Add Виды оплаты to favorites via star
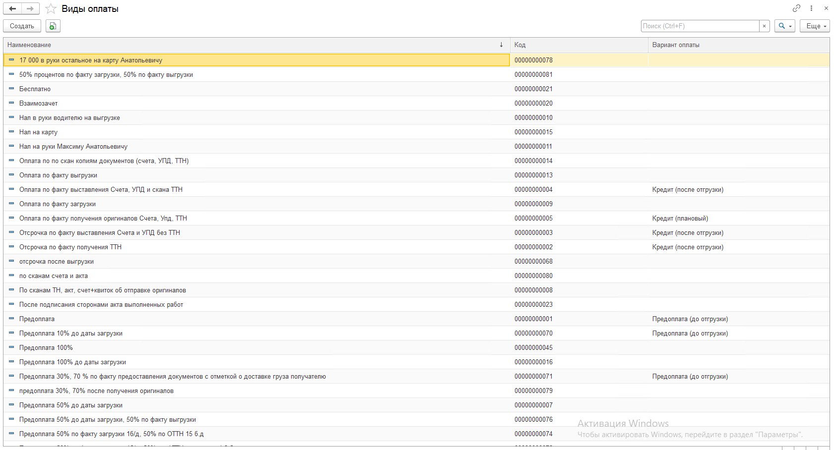The height and width of the screenshot is (450, 834). point(51,9)
